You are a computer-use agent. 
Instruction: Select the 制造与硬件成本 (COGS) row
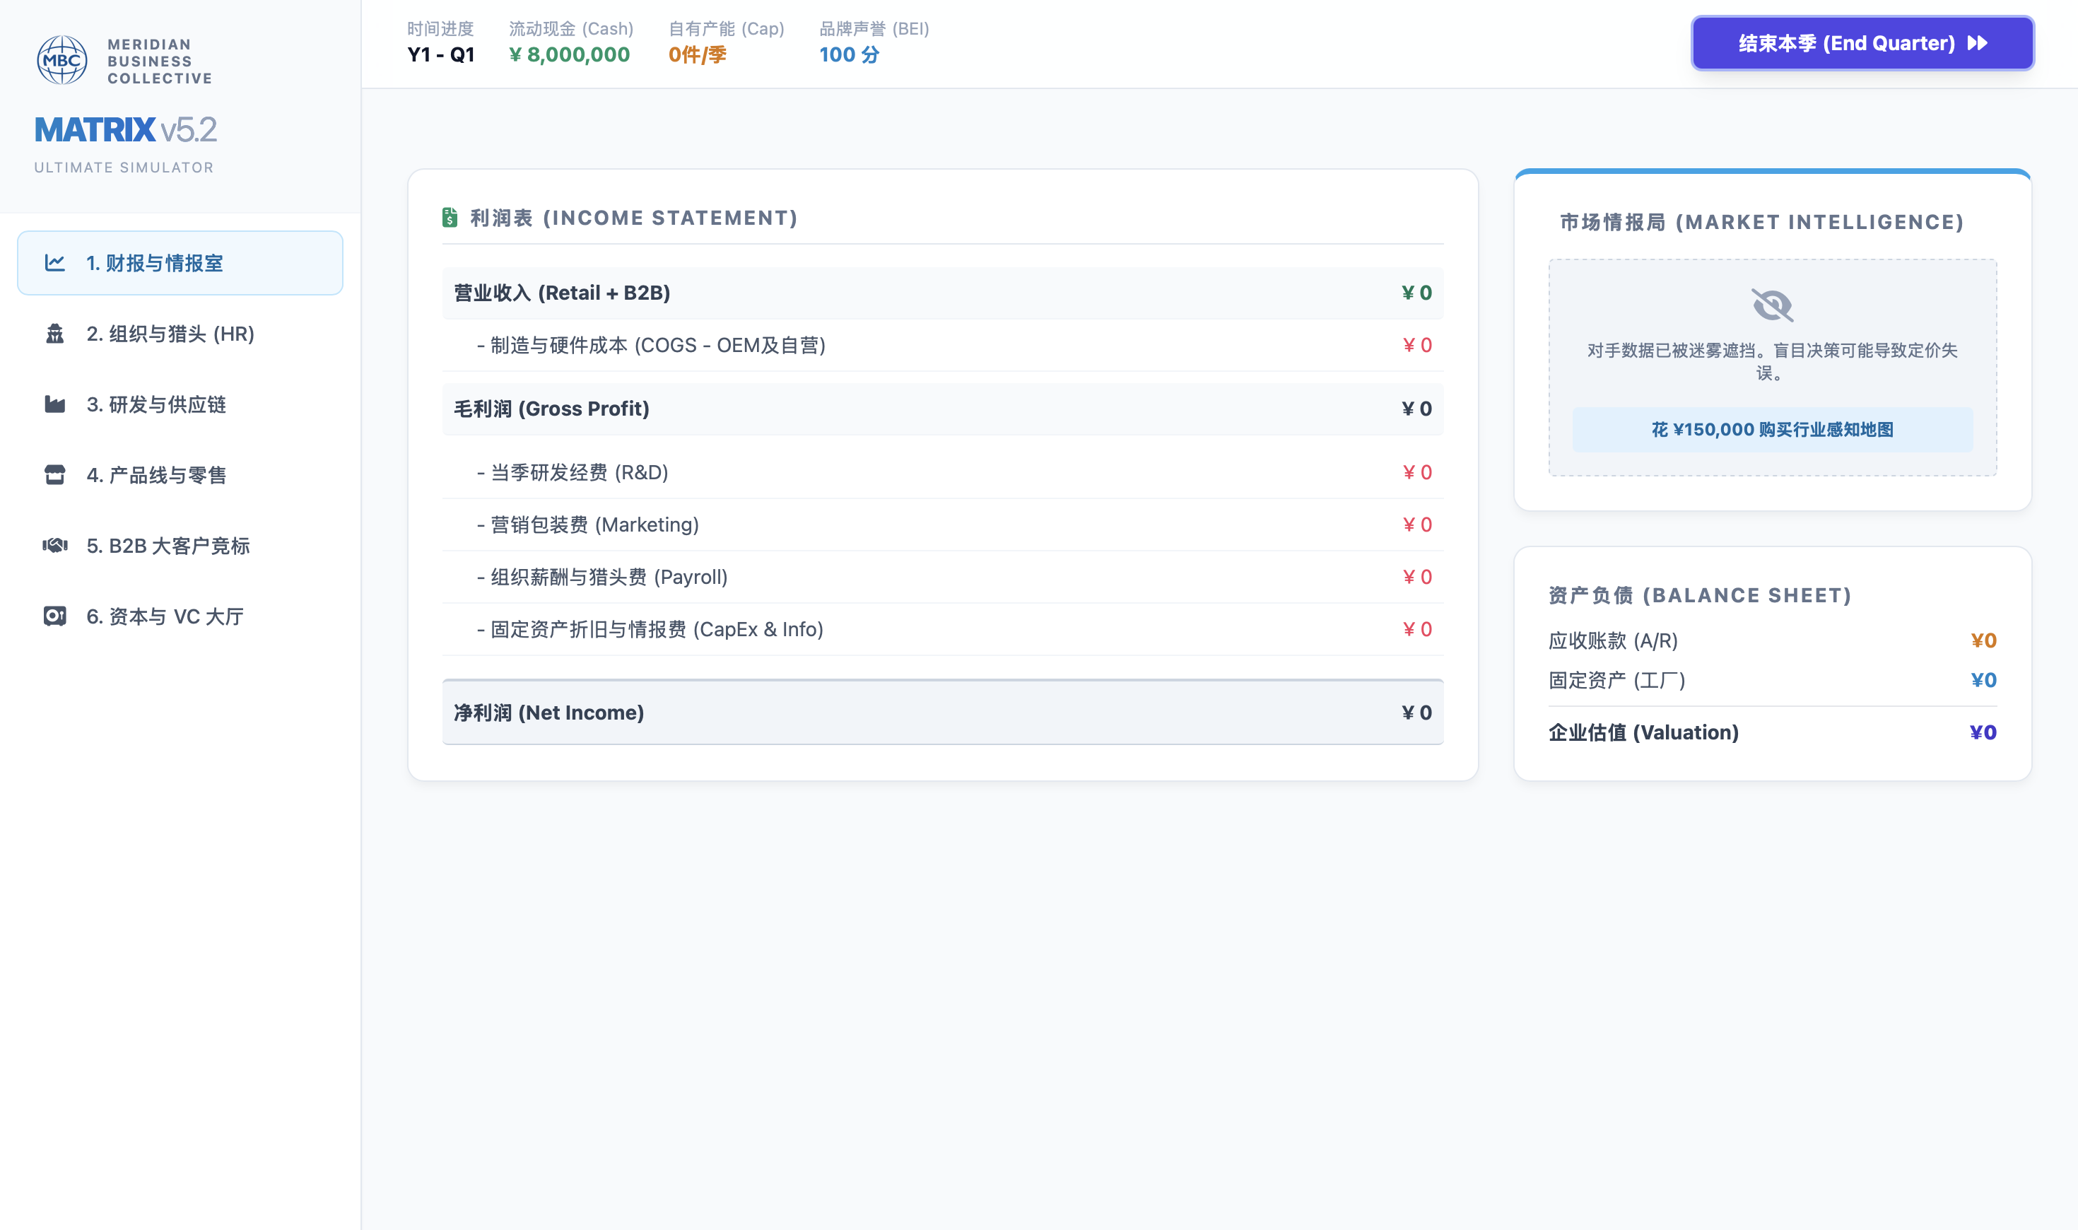943,345
